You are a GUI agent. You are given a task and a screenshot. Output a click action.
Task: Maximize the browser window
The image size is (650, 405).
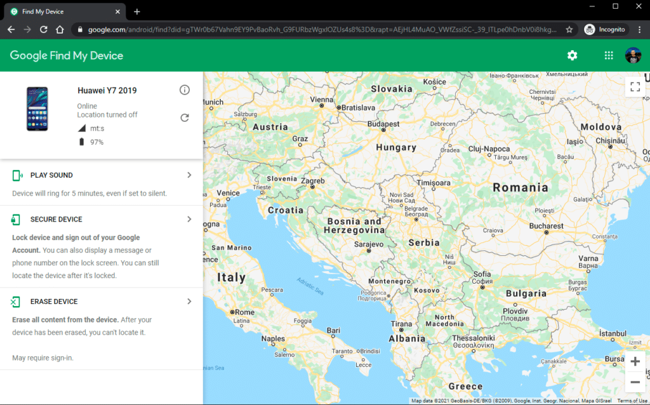[x=616, y=6]
